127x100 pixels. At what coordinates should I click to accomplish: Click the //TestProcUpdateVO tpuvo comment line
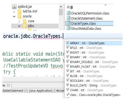[x=33, y=66]
